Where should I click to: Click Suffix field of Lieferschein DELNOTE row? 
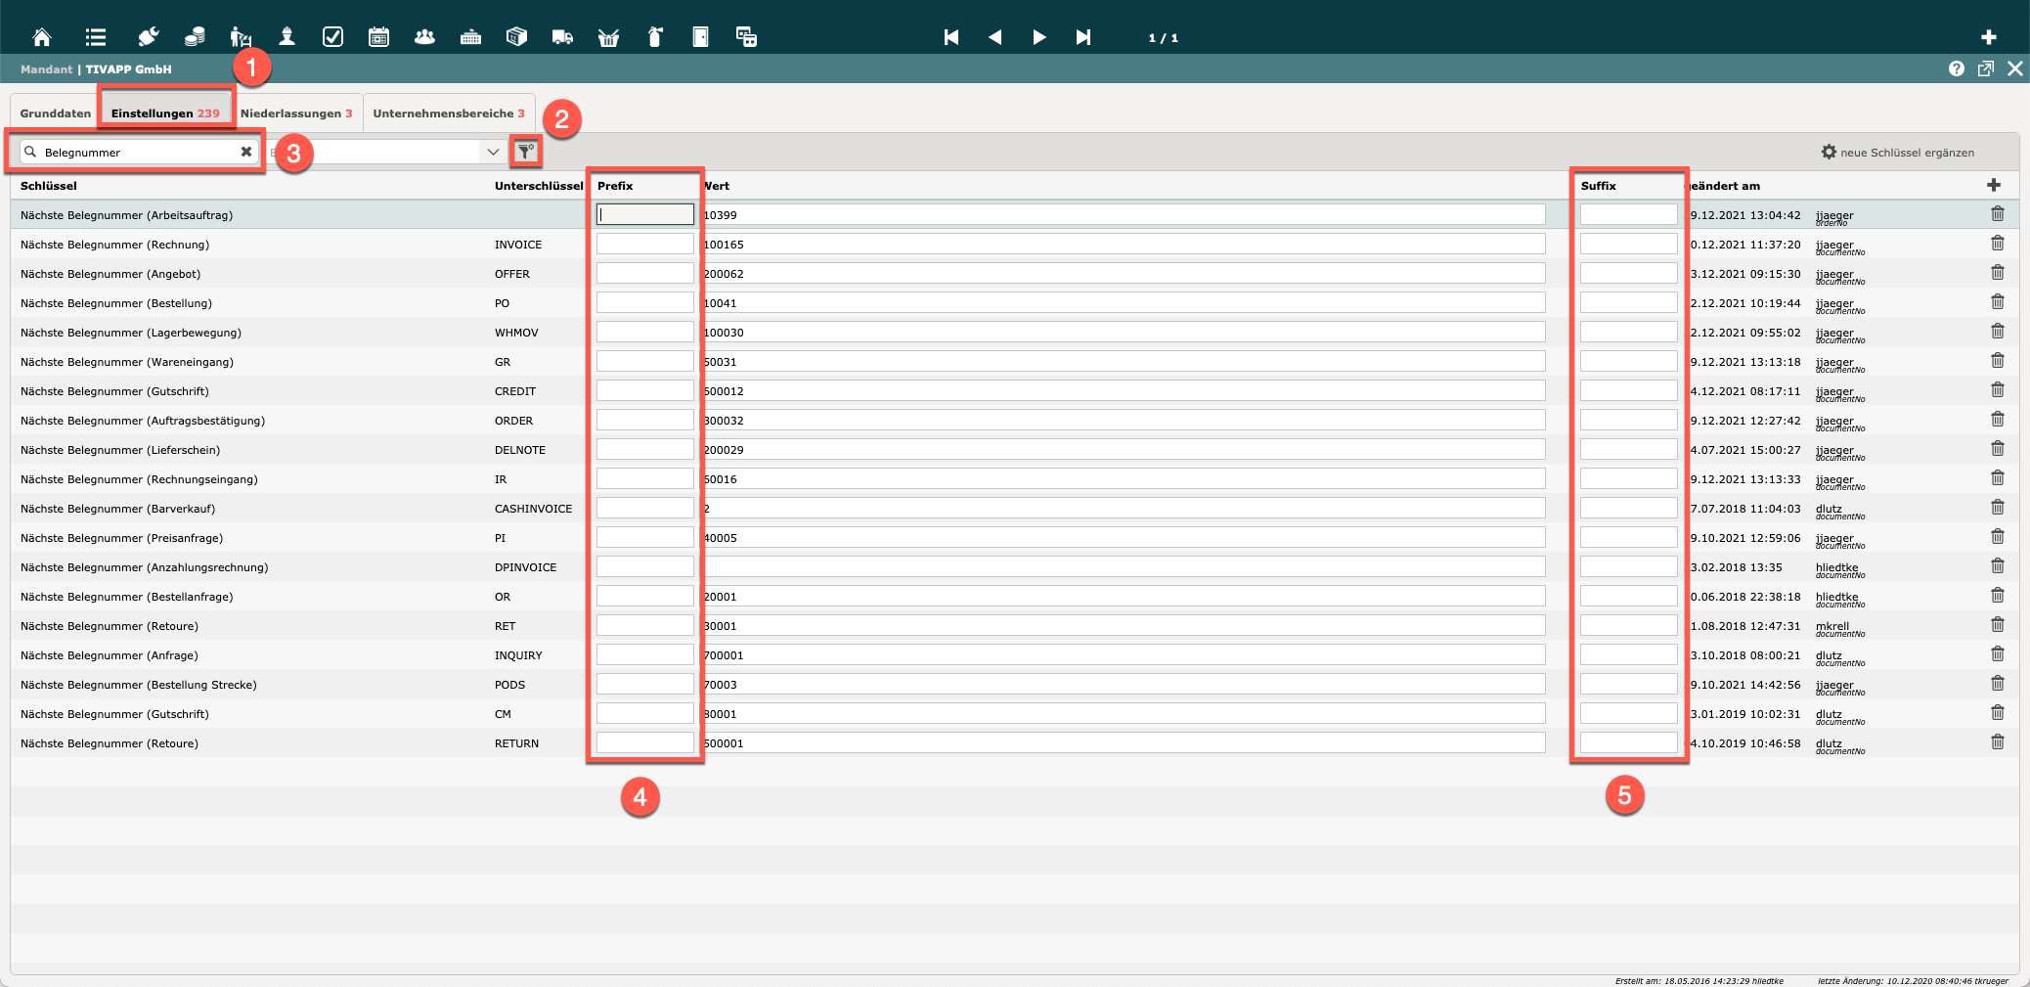pyautogui.click(x=1628, y=449)
